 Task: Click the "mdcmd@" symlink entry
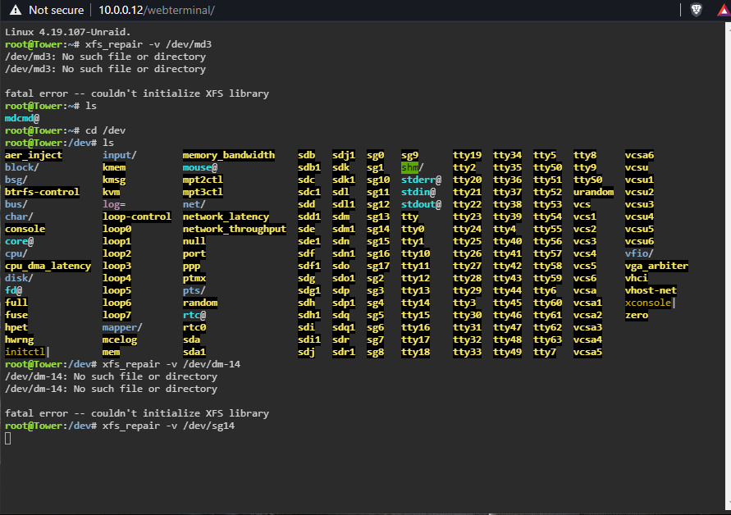click(22, 118)
